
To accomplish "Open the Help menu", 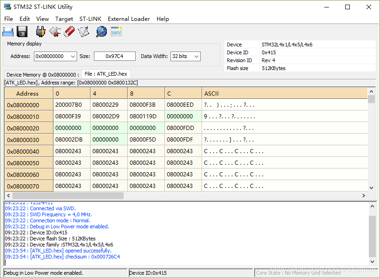I will [x=163, y=19].
